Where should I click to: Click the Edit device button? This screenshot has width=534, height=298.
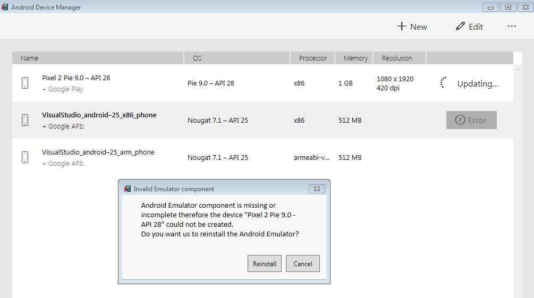[x=469, y=27]
